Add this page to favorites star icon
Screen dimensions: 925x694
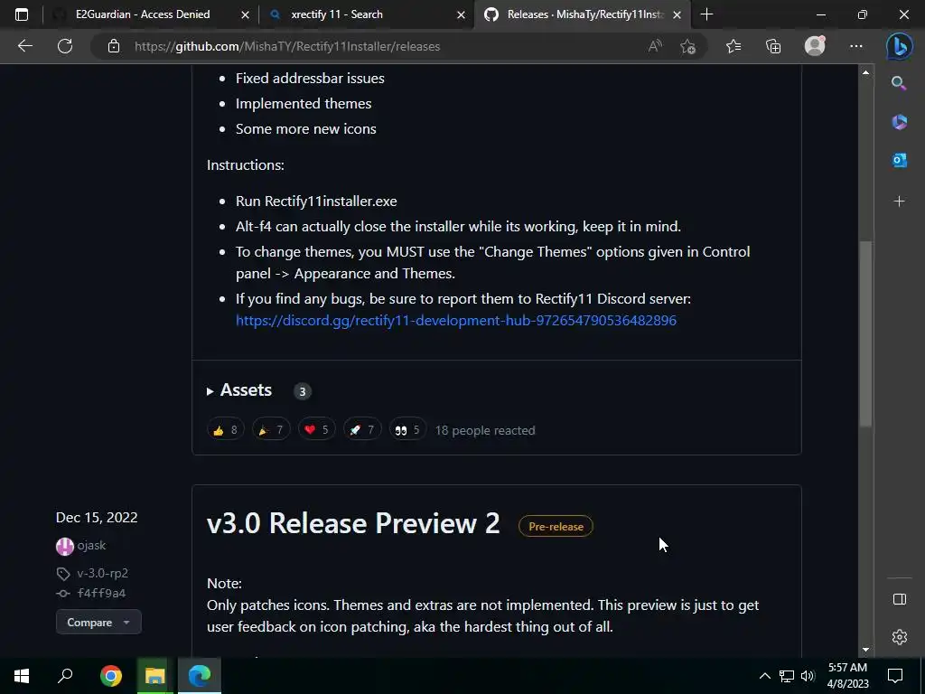(687, 46)
